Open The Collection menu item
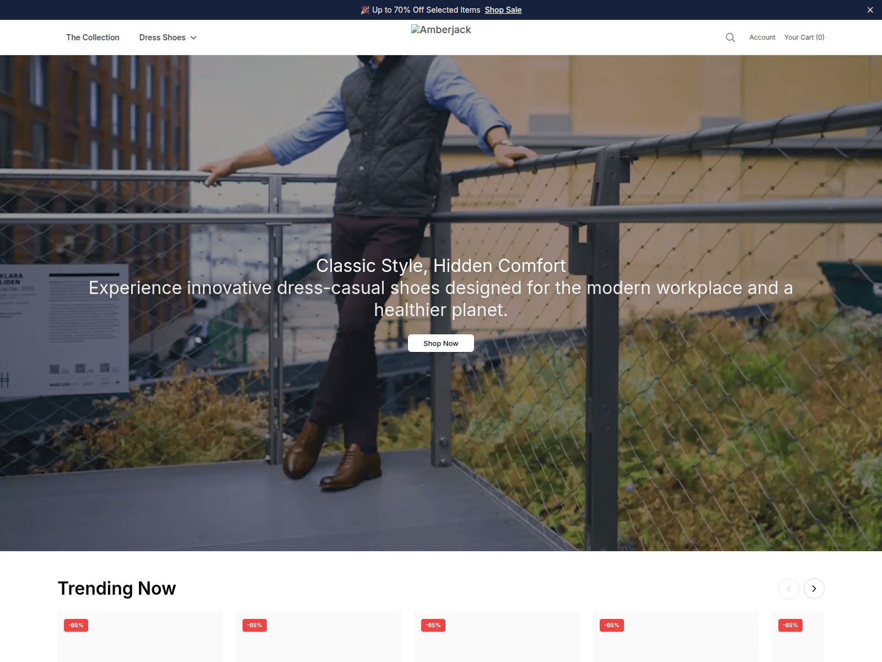Screen dimensions: 882x662 (93, 38)
